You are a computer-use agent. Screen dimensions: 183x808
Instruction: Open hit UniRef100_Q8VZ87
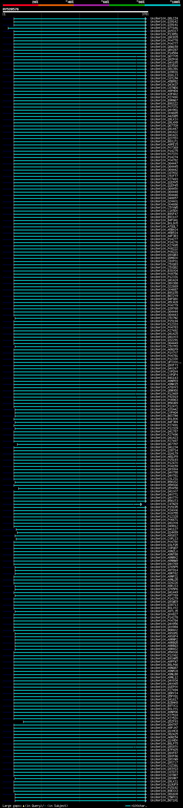coord(164,50)
